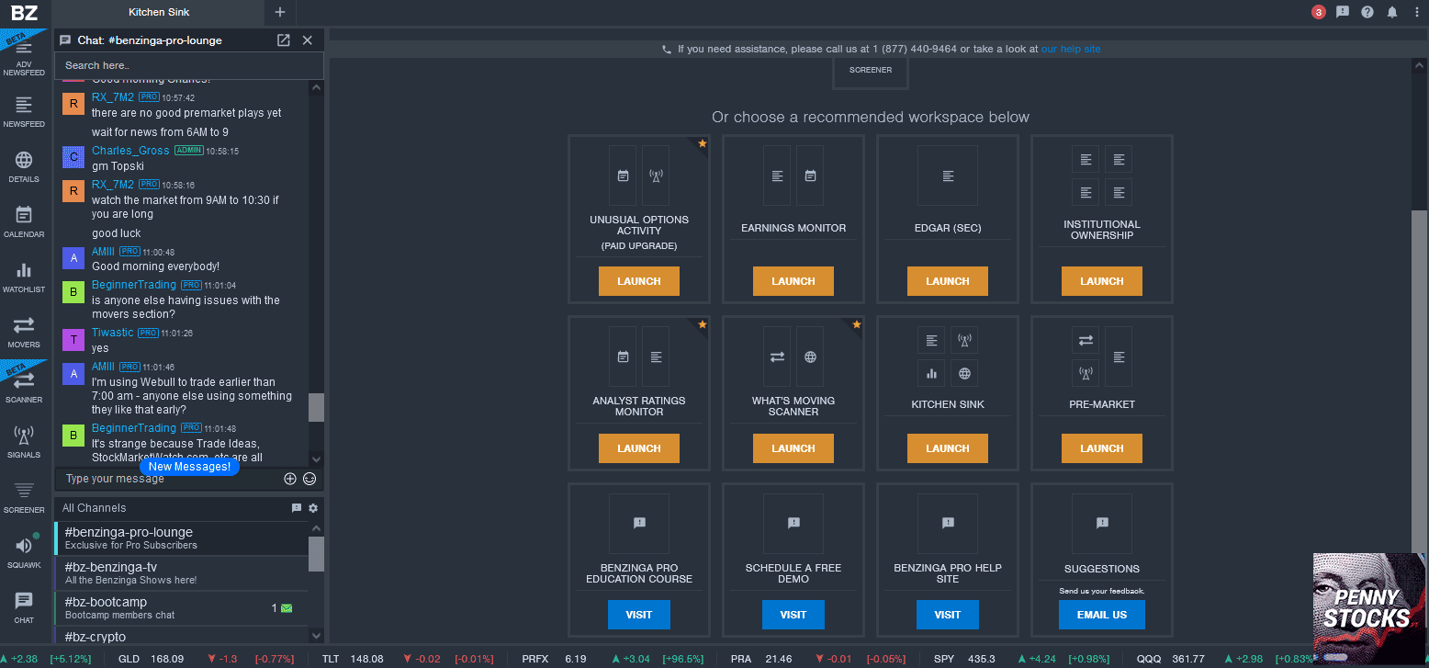
Task: Click the GLD ticker in bottom bar
Action: tap(129, 659)
